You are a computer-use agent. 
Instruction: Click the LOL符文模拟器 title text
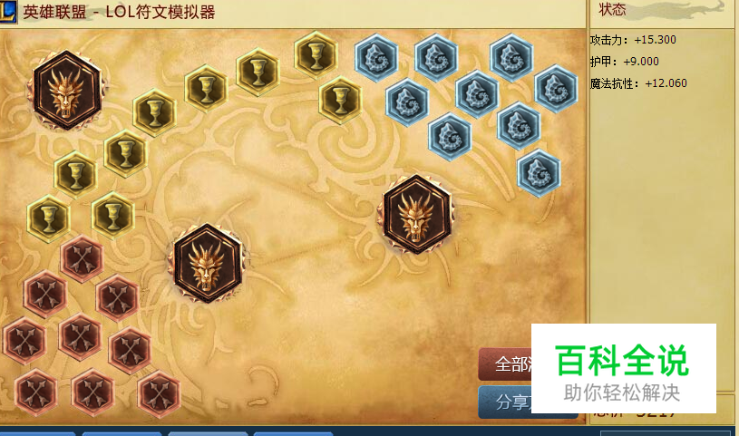click(160, 12)
